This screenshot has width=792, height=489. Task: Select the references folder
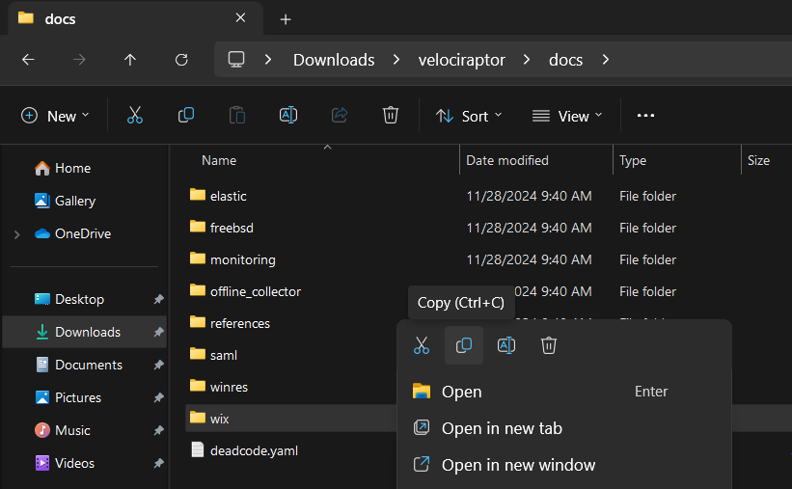pyautogui.click(x=239, y=323)
